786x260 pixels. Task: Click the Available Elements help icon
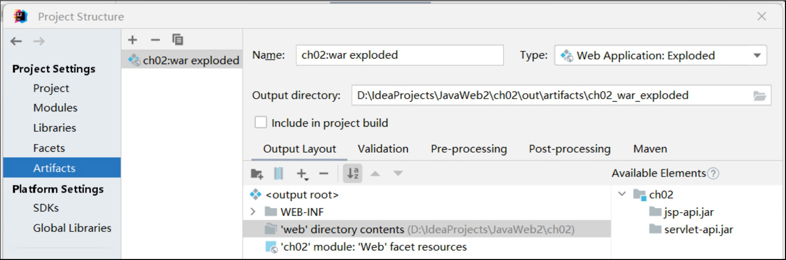tap(713, 174)
